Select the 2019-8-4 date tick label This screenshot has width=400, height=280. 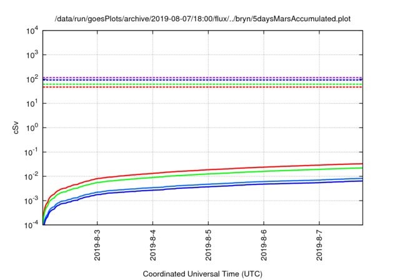[x=152, y=245]
